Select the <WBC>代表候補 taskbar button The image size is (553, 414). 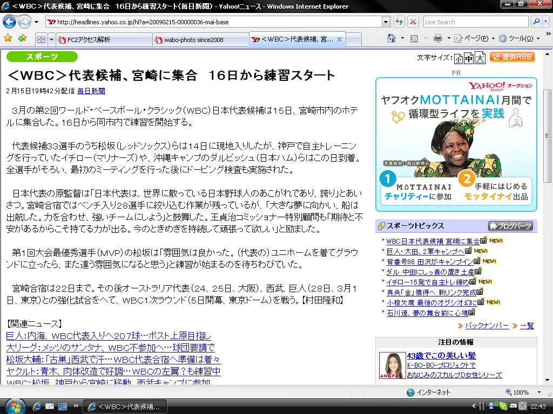[125, 406]
